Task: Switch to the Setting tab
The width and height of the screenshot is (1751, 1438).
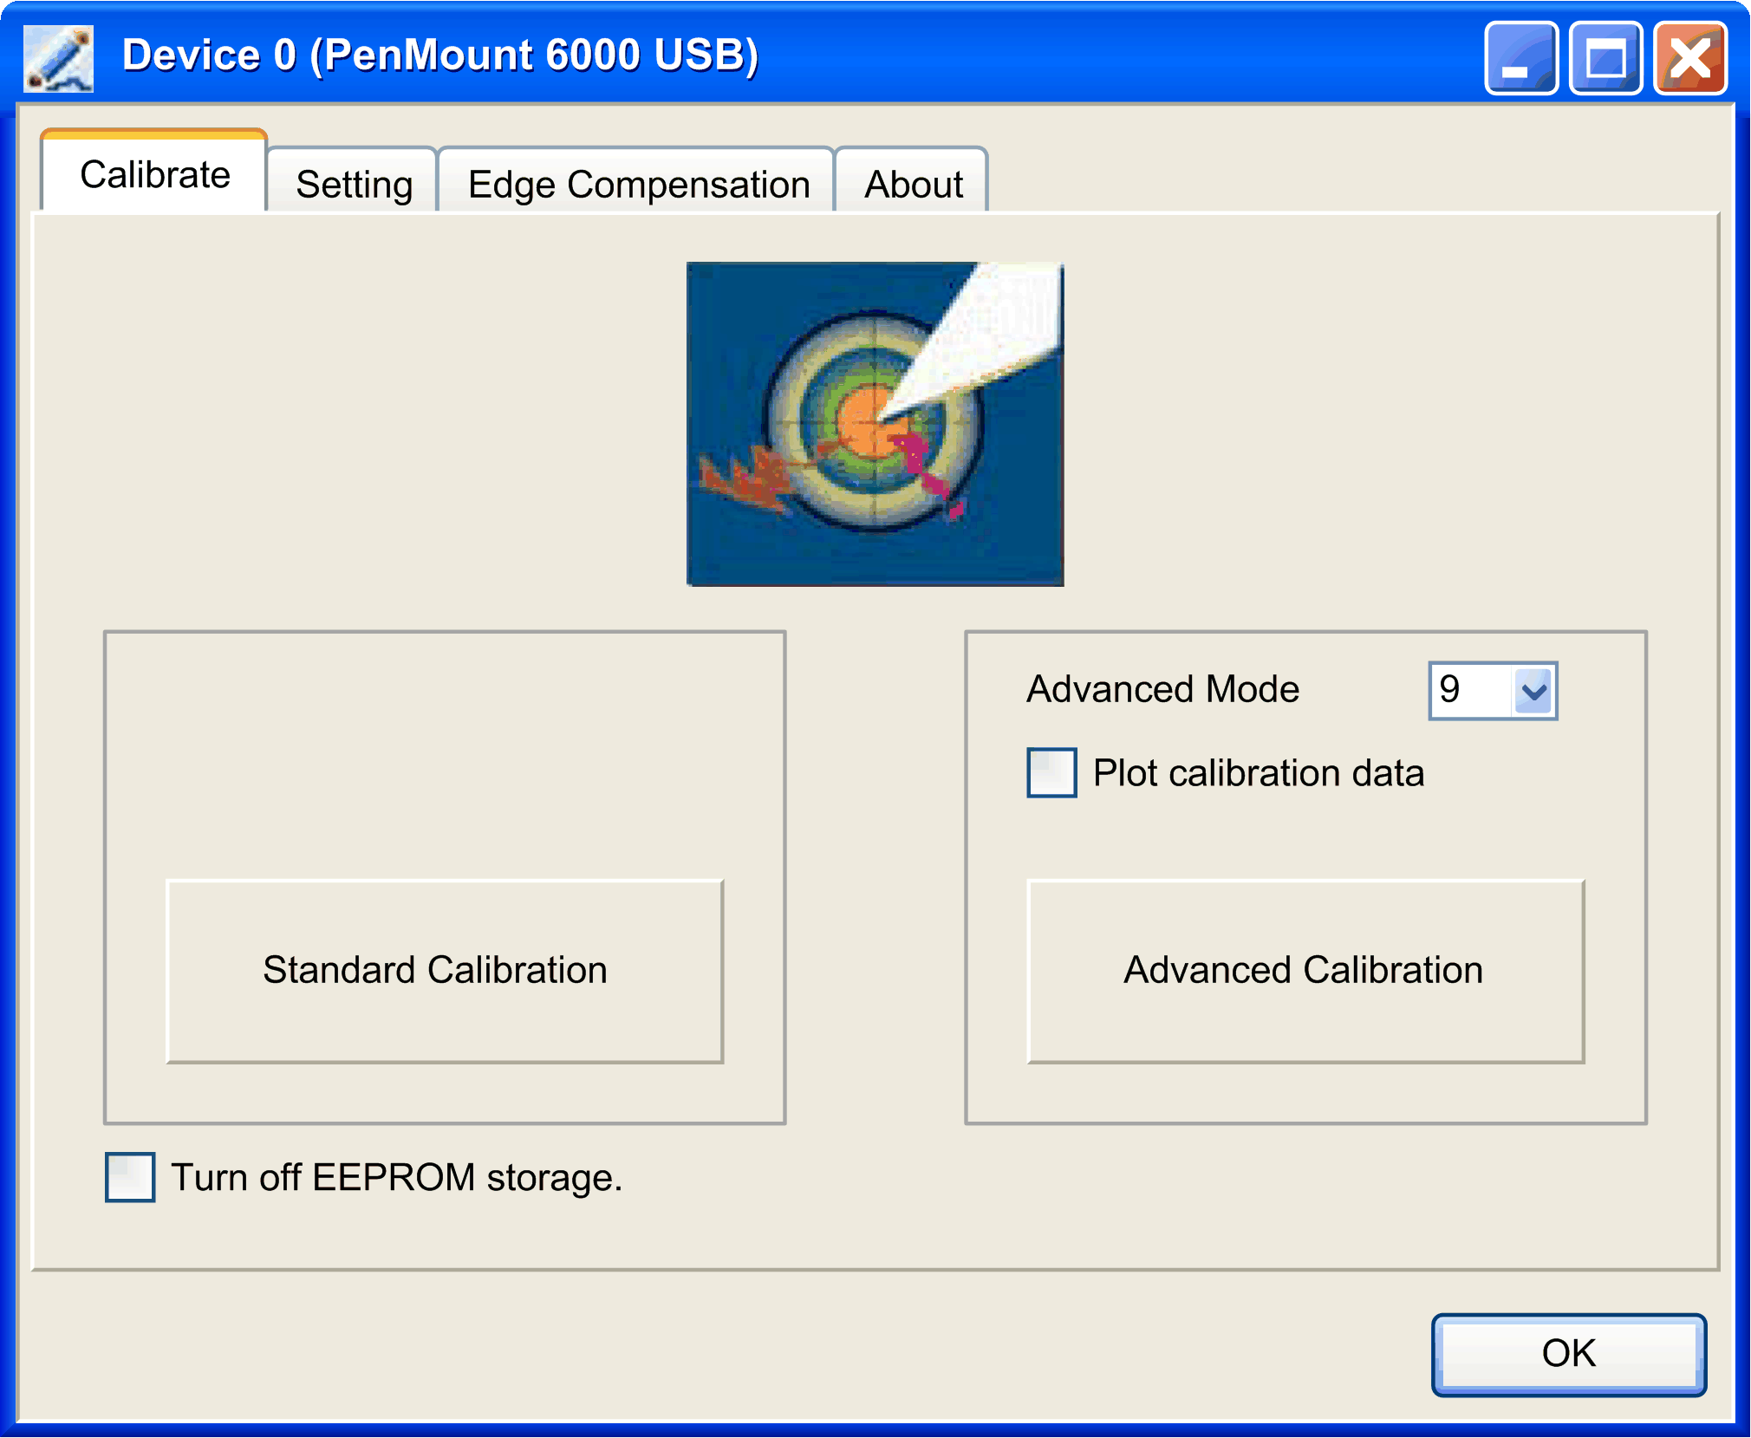Action: coord(354,184)
